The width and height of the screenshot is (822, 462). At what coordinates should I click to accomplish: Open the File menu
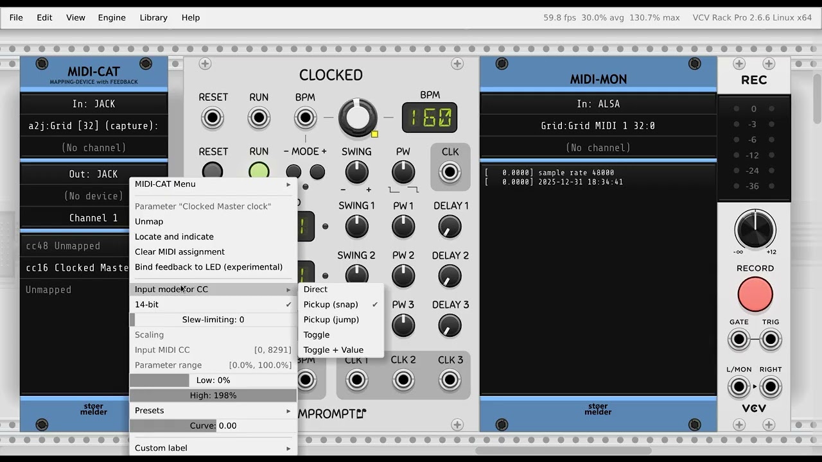[x=16, y=17]
